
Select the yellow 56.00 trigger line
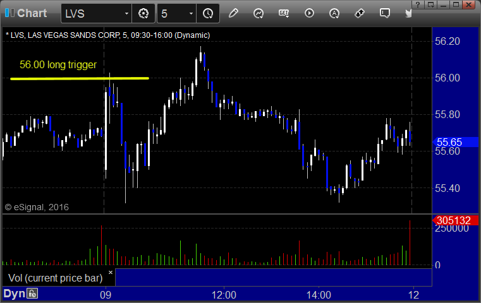[x=80, y=79]
